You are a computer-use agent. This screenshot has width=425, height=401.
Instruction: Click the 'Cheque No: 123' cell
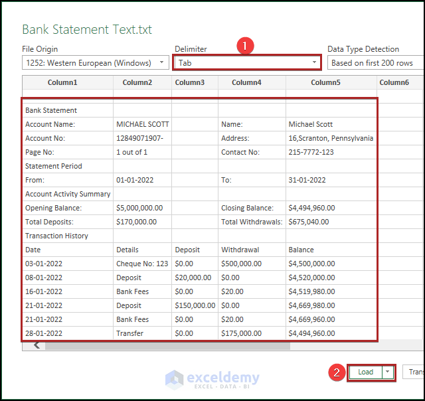(142, 264)
